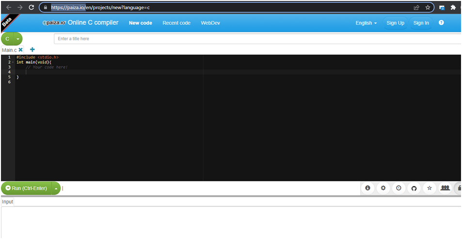Open the help question mark icon

point(441,23)
